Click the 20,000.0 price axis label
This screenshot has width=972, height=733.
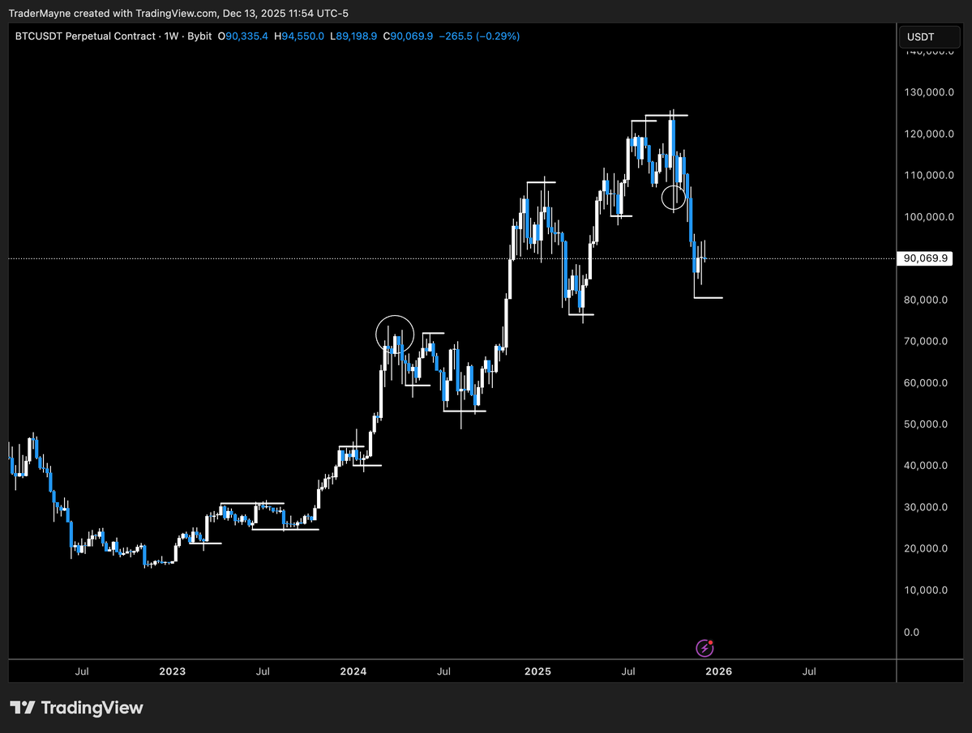click(x=926, y=548)
